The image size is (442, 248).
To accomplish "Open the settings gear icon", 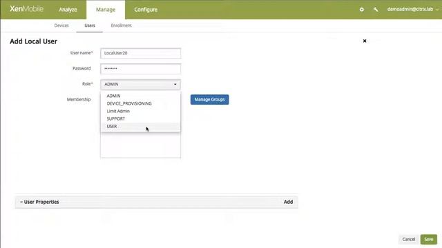I will tap(362, 10).
